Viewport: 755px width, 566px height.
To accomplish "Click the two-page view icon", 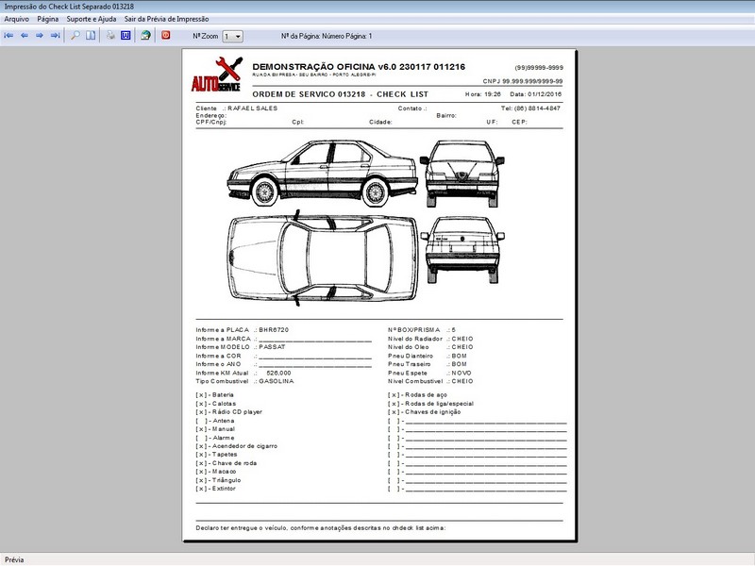I will tap(91, 35).
